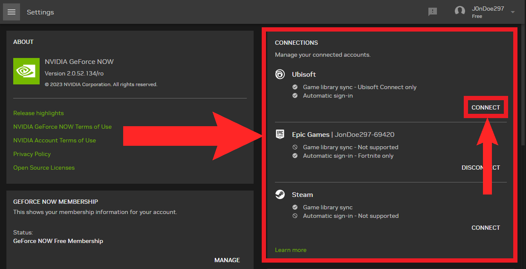Click the Epic Games logo icon

pos(280,135)
